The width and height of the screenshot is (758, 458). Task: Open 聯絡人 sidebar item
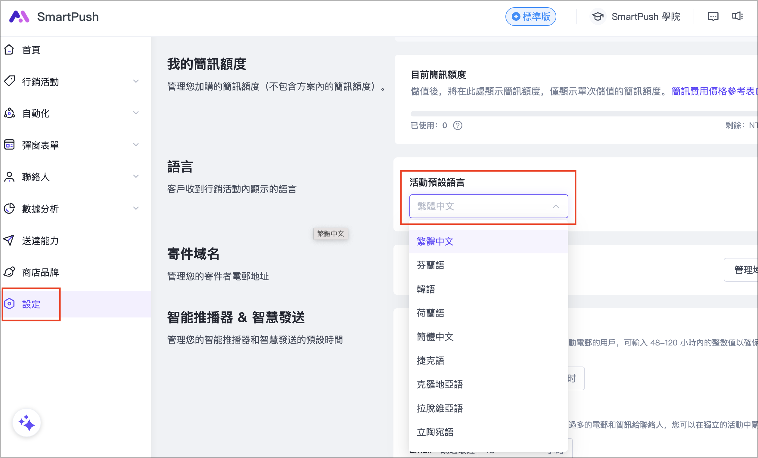coord(76,177)
